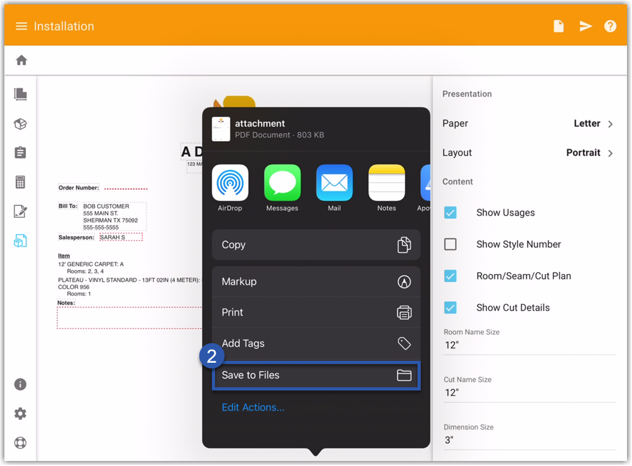Click Salesperson SARAH S field
Viewport: 632px width, 466px height.
pos(121,237)
